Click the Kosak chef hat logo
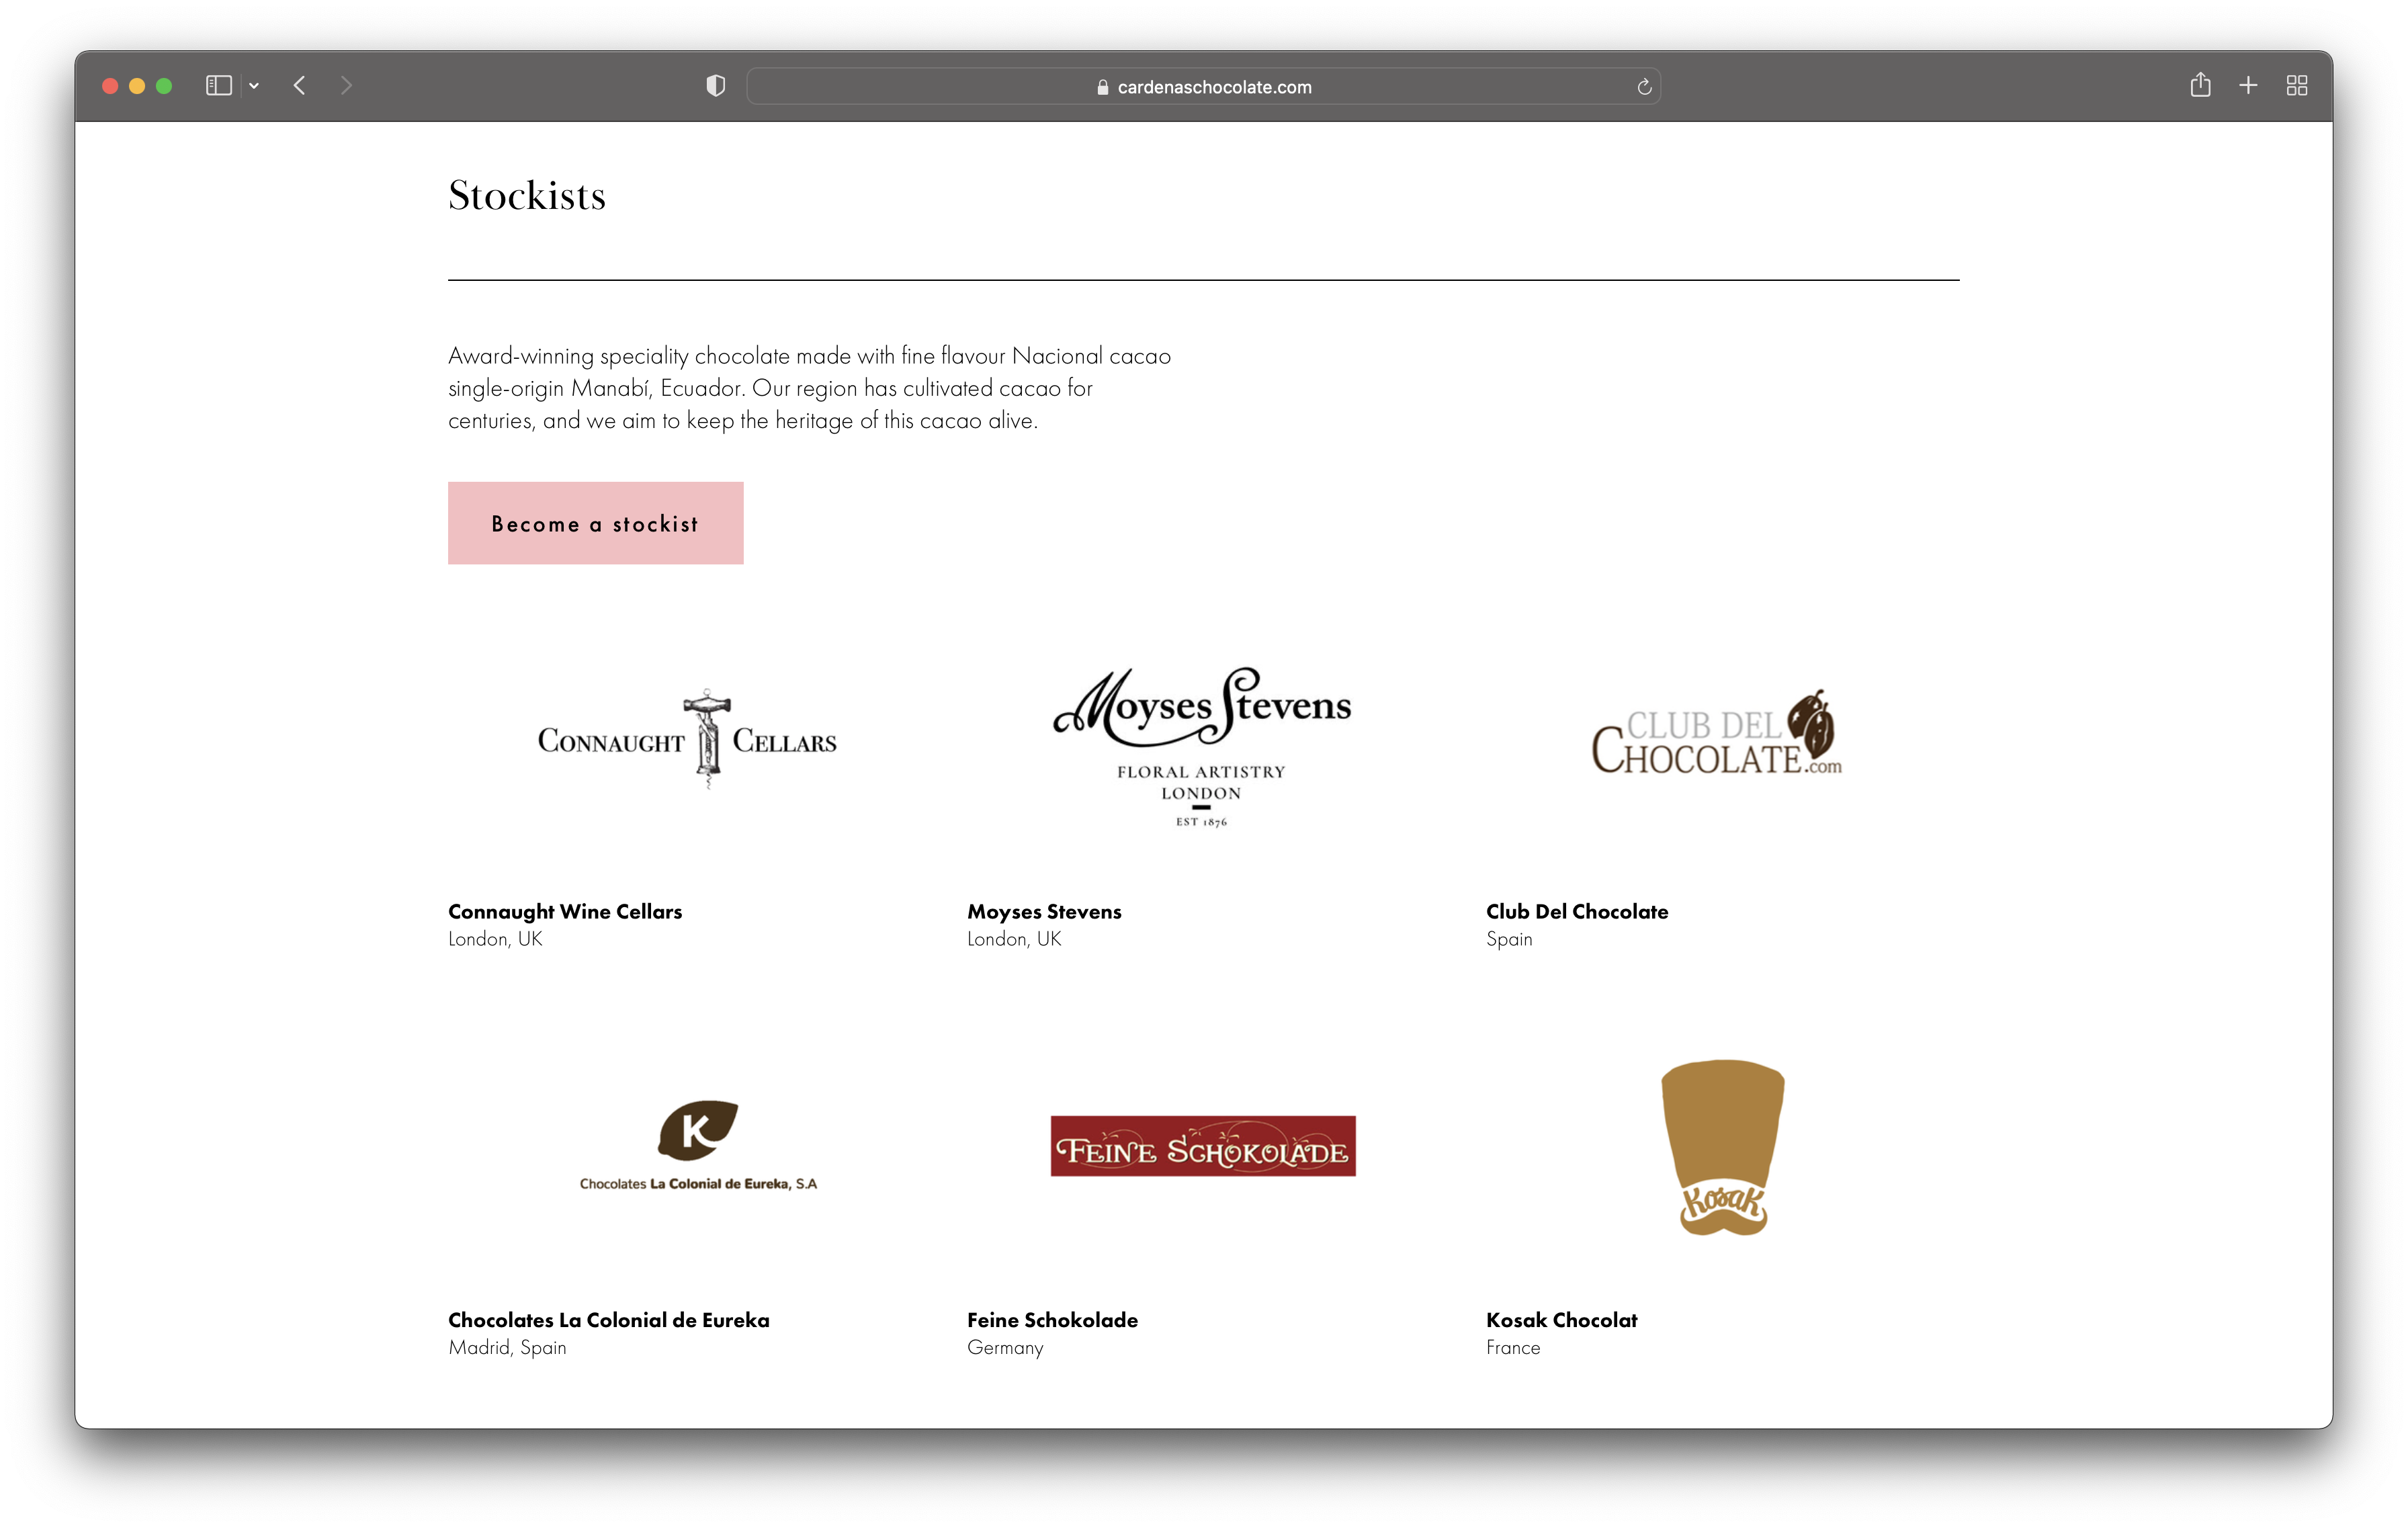The width and height of the screenshot is (2408, 1528). tap(1722, 1147)
